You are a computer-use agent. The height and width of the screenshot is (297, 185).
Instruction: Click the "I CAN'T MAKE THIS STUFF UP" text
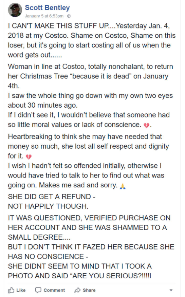[59, 26]
